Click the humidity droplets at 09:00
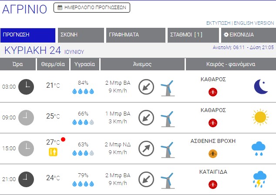Screen dimensions: 276x195 point(83,122)
